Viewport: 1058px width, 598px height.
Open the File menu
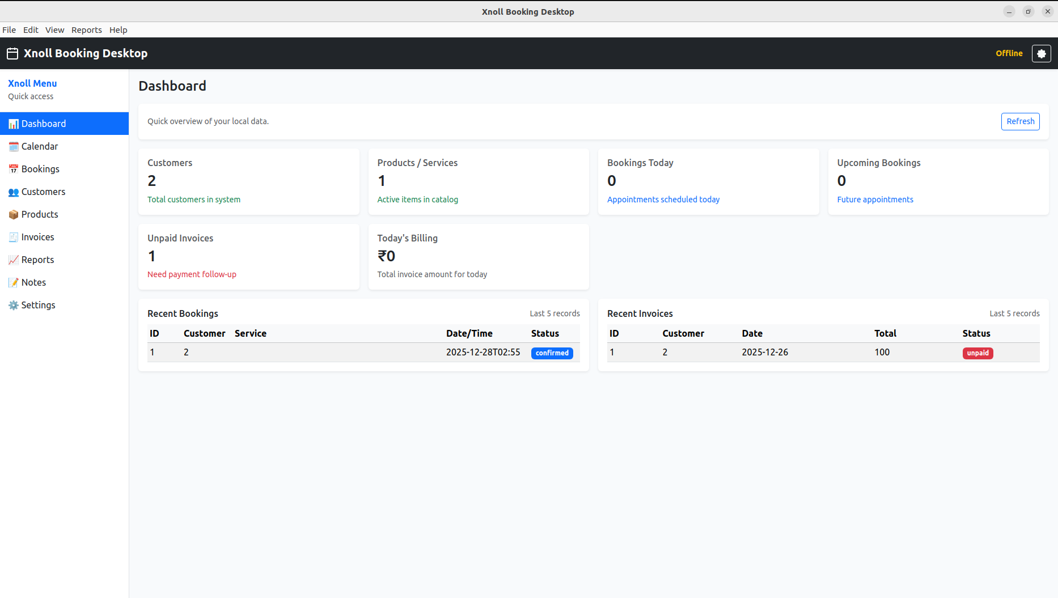coord(9,30)
